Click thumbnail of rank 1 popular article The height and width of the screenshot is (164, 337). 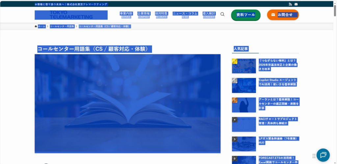244,66
